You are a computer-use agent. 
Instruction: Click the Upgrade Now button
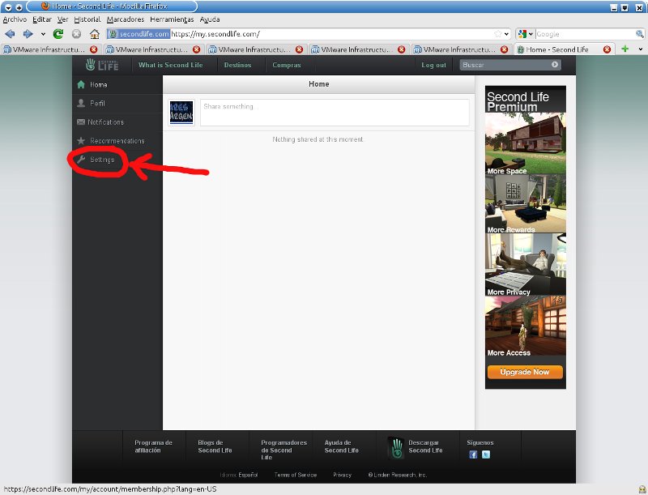[525, 372]
